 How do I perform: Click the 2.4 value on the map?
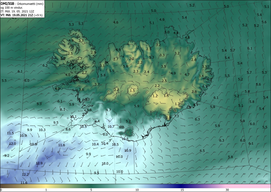(x=147, y=72)
